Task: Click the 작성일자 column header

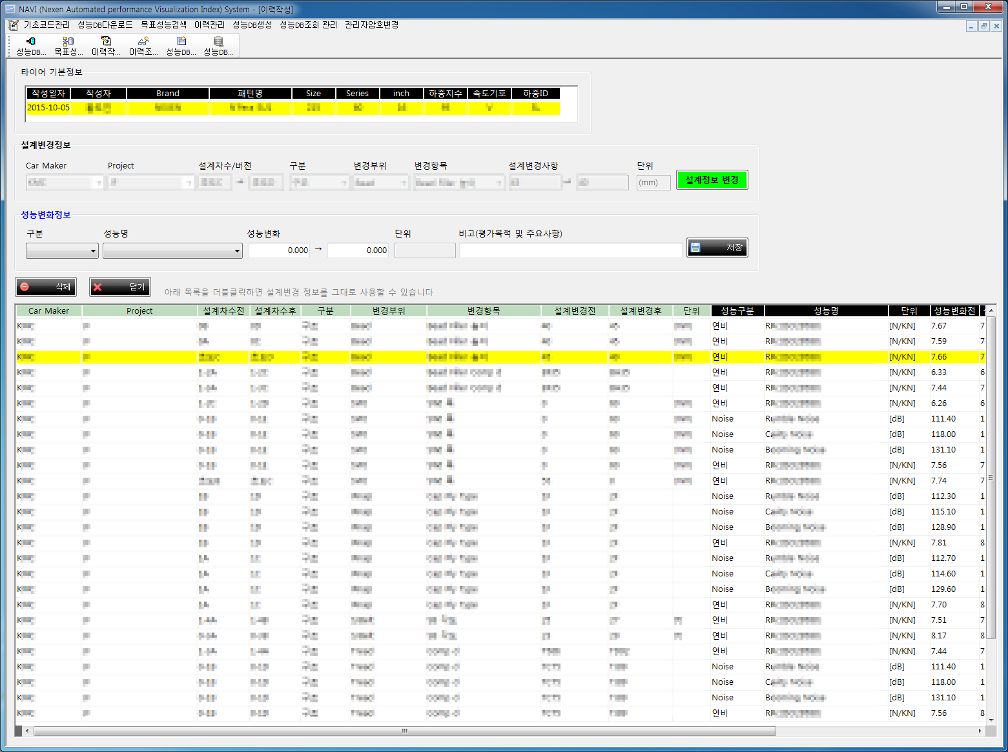Action: point(48,94)
